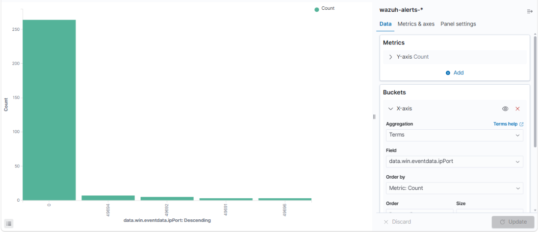The width and height of the screenshot is (538, 232).
Task: Collapse the sidebar with arrow icon
Action: [x=530, y=12]
